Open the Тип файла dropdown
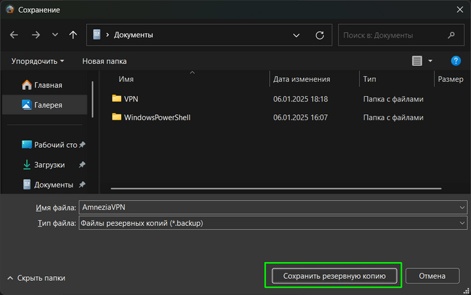 462,222
